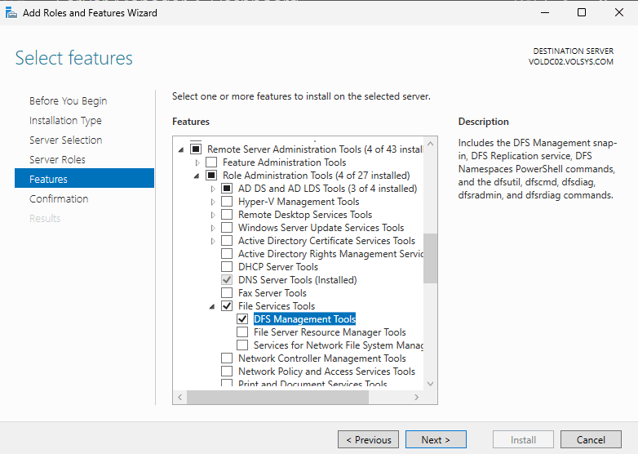Cancel the Add Roles wizard
The width and height of the screenshot is (638, 454).
coord(591,439)
